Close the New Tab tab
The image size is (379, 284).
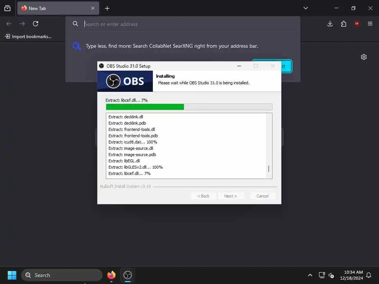coord(93,8)
